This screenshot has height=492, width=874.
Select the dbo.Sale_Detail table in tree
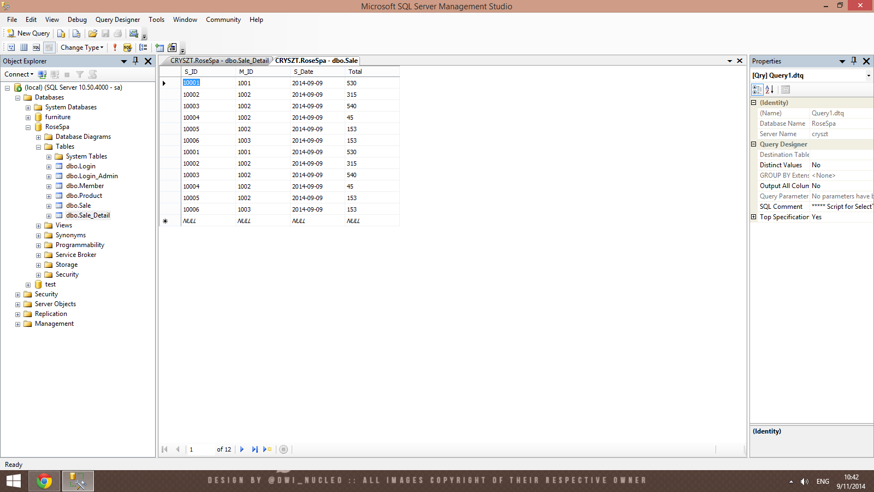click(x=88, y=215)
